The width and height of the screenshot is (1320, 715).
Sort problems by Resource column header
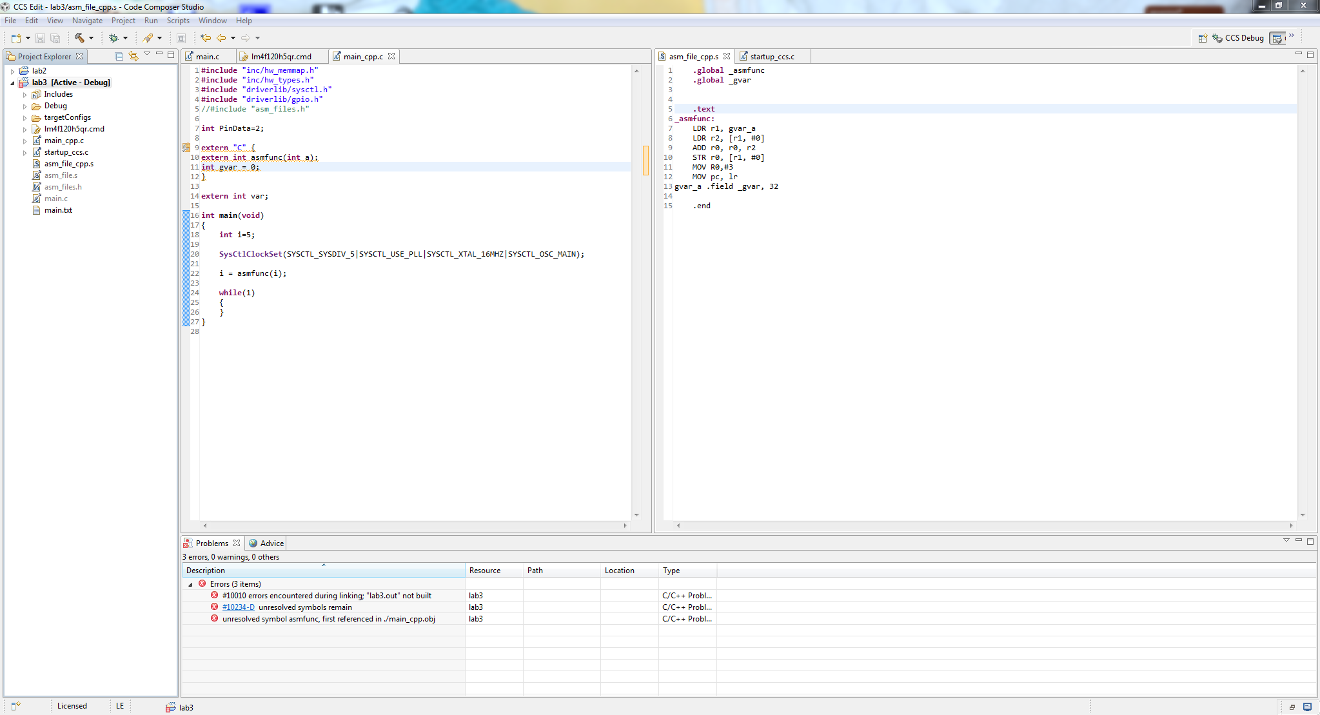[494, 571]
